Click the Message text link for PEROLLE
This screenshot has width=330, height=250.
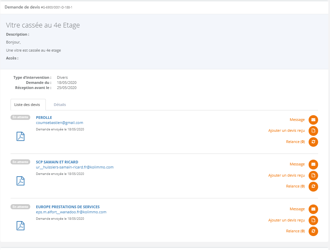click(x=297, y=120)
